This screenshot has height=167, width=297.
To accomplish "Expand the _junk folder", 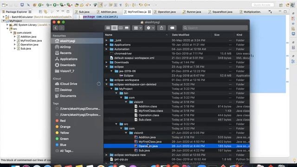I will pos(106,40).
